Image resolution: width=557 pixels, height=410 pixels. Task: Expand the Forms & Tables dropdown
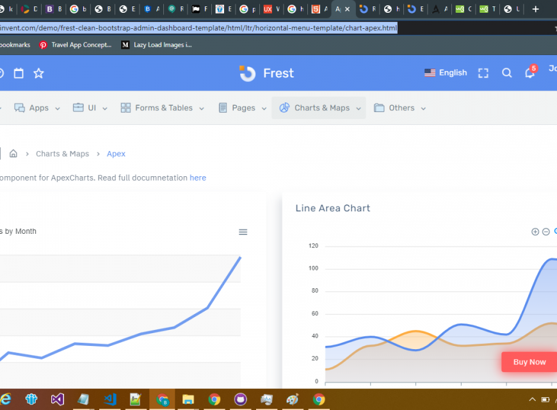pos(163,108)
